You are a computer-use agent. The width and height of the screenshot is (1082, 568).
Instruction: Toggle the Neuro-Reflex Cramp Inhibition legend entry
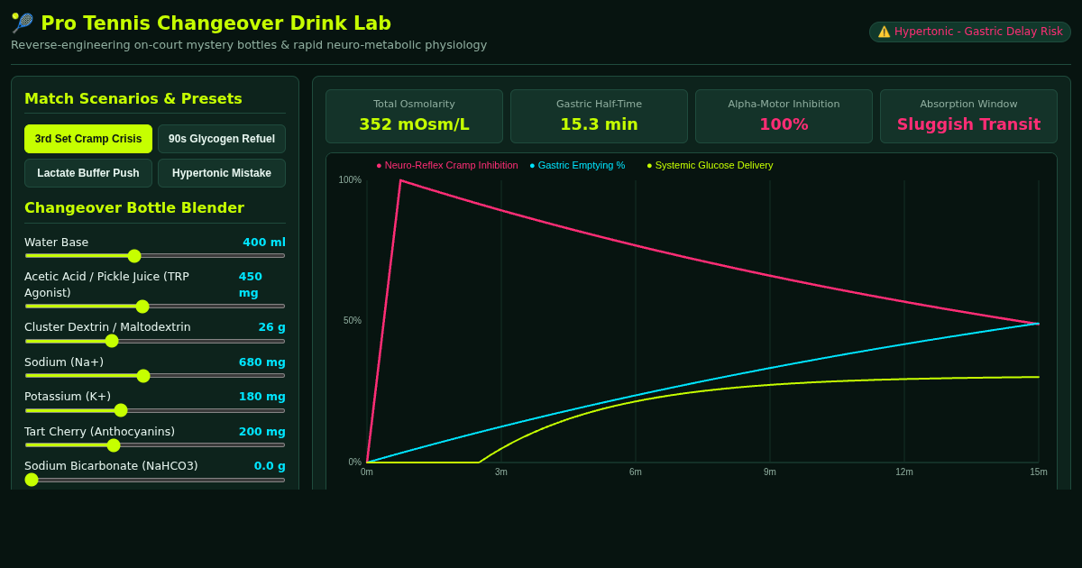[447, 165]
